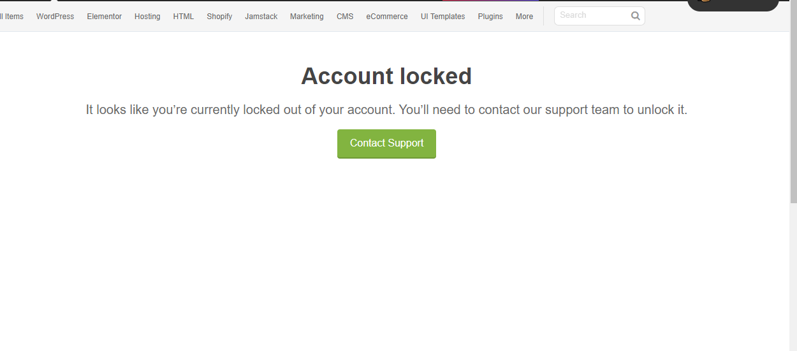Open the WordPress category menu

click(55, 17)
